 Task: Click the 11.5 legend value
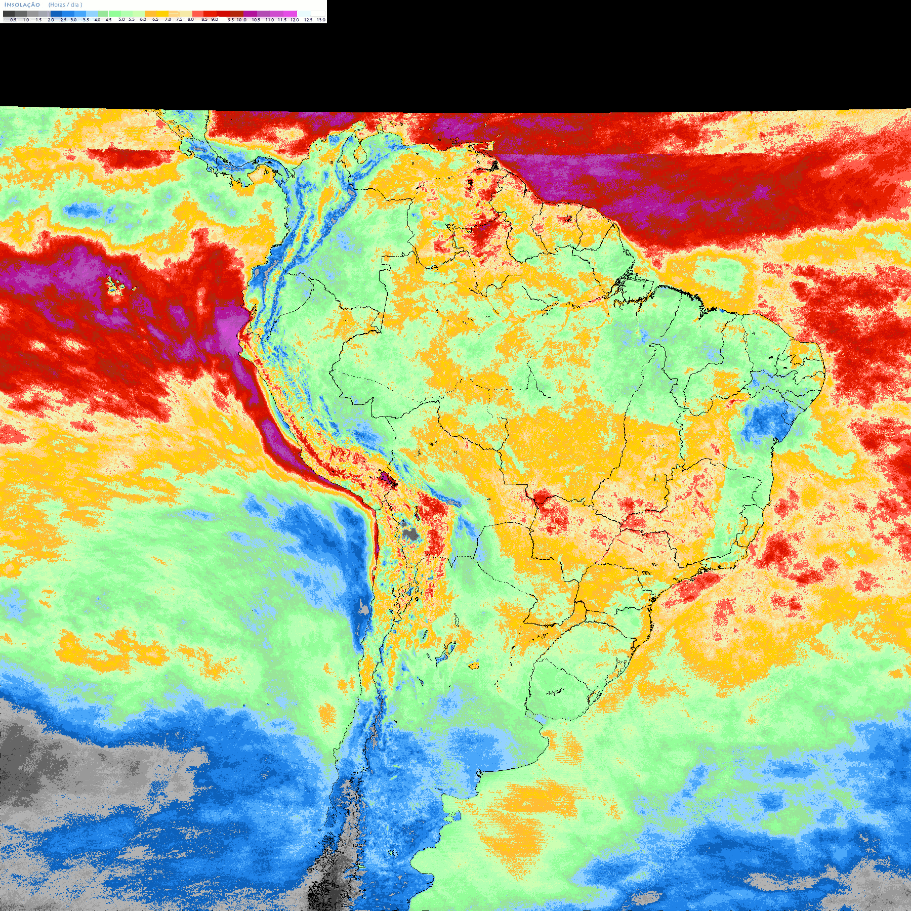[x=282, y=20]
